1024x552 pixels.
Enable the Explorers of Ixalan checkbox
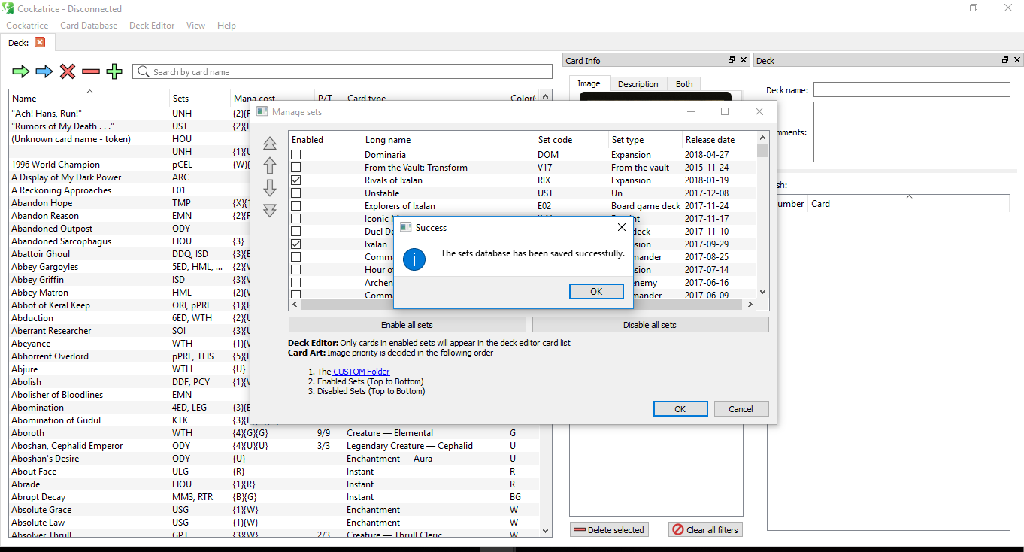click(295, 206)
